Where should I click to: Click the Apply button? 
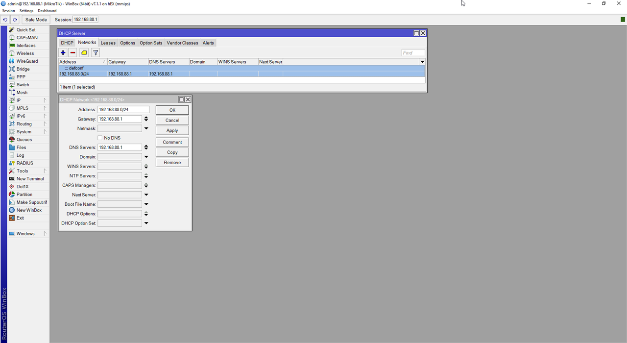coord(172,130)
